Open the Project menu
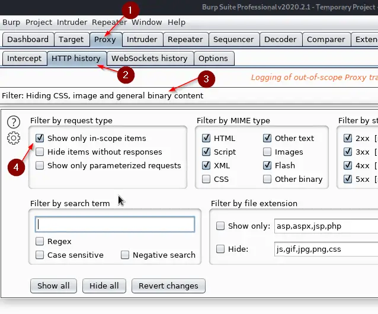Viewport: 378px width, 314px height. coord(39,22)
